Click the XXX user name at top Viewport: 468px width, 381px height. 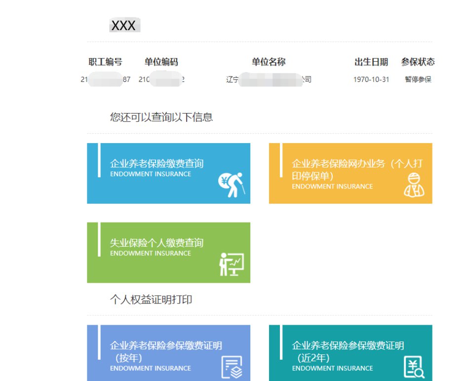pyautogui.click(x=123, y=26)
